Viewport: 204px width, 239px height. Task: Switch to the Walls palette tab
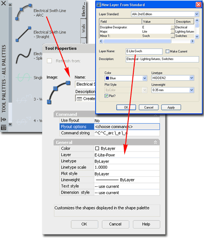point(83,28)
